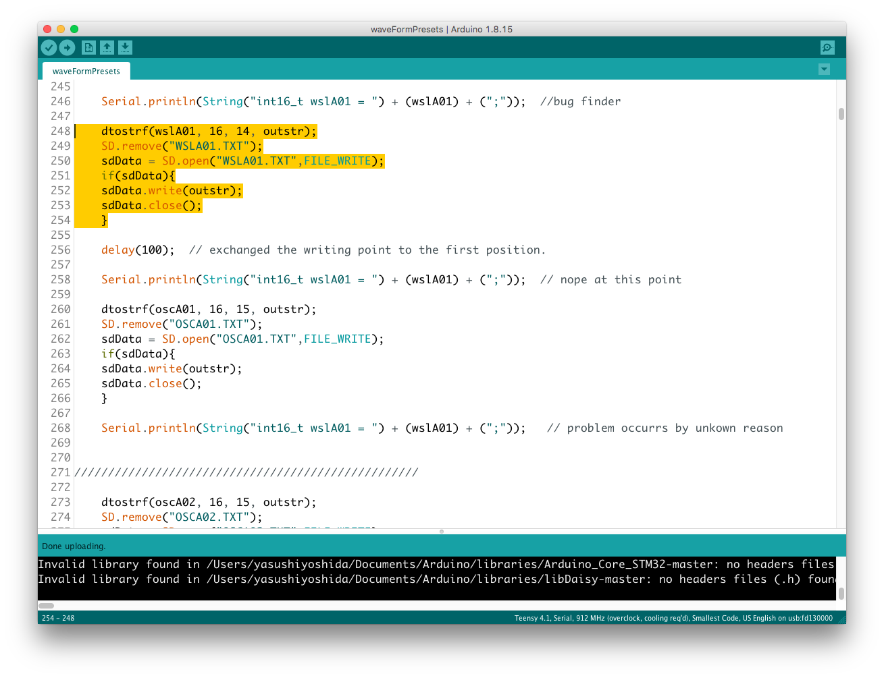Maximize the Arduino window with green button
884x678 pixels.
tap(74, 29)
